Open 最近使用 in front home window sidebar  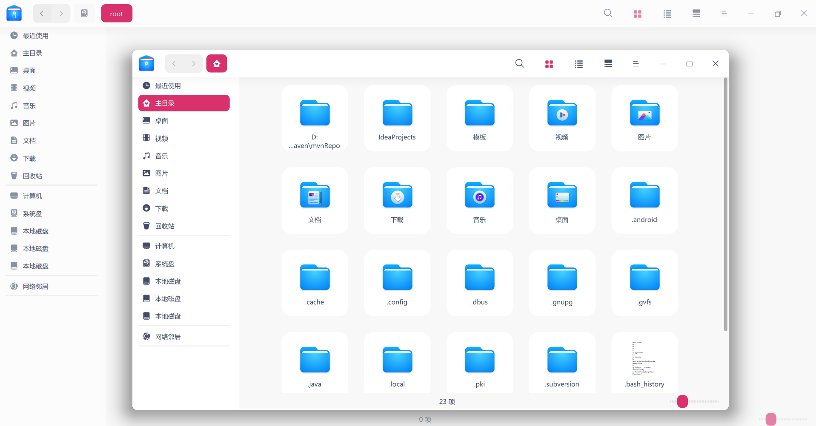tap(184, 86)
